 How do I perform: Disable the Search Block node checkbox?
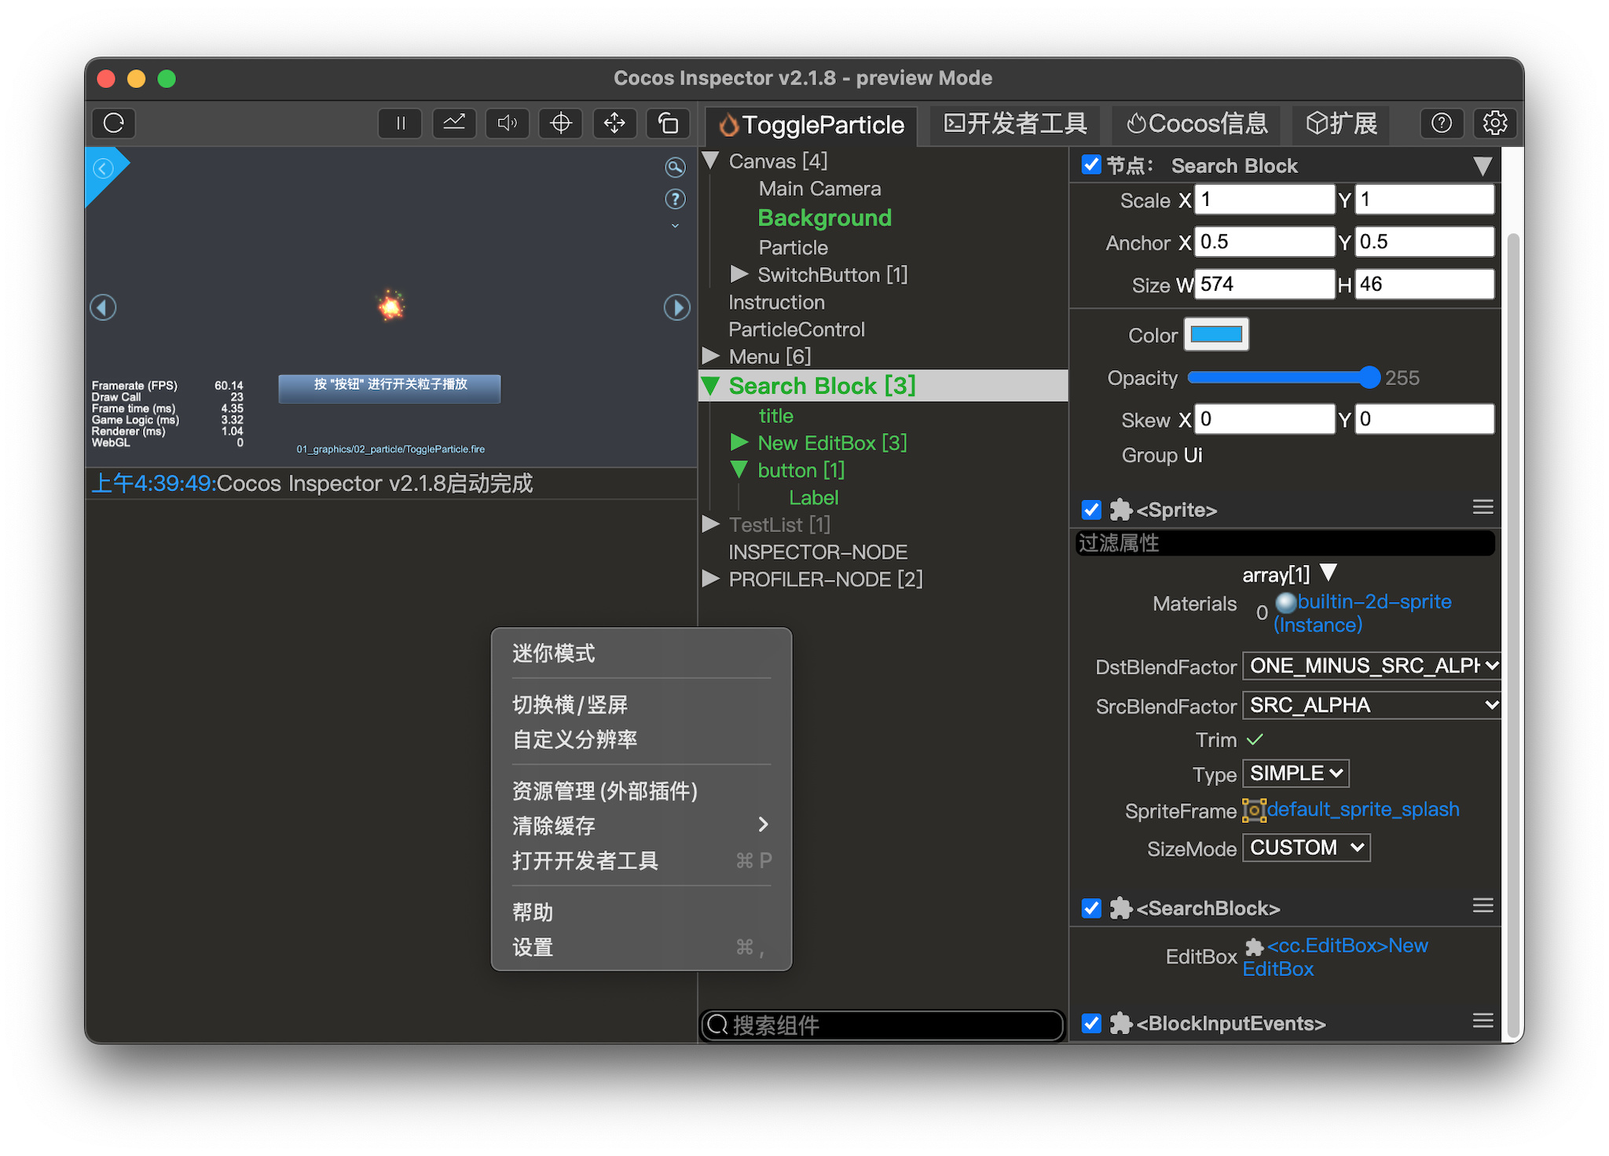(x=1091, y=165)
